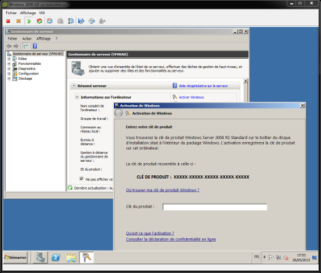Click 'Groupe de travail :' label
This screenshot has height=273, width=321.
click(x=94, y=119)
